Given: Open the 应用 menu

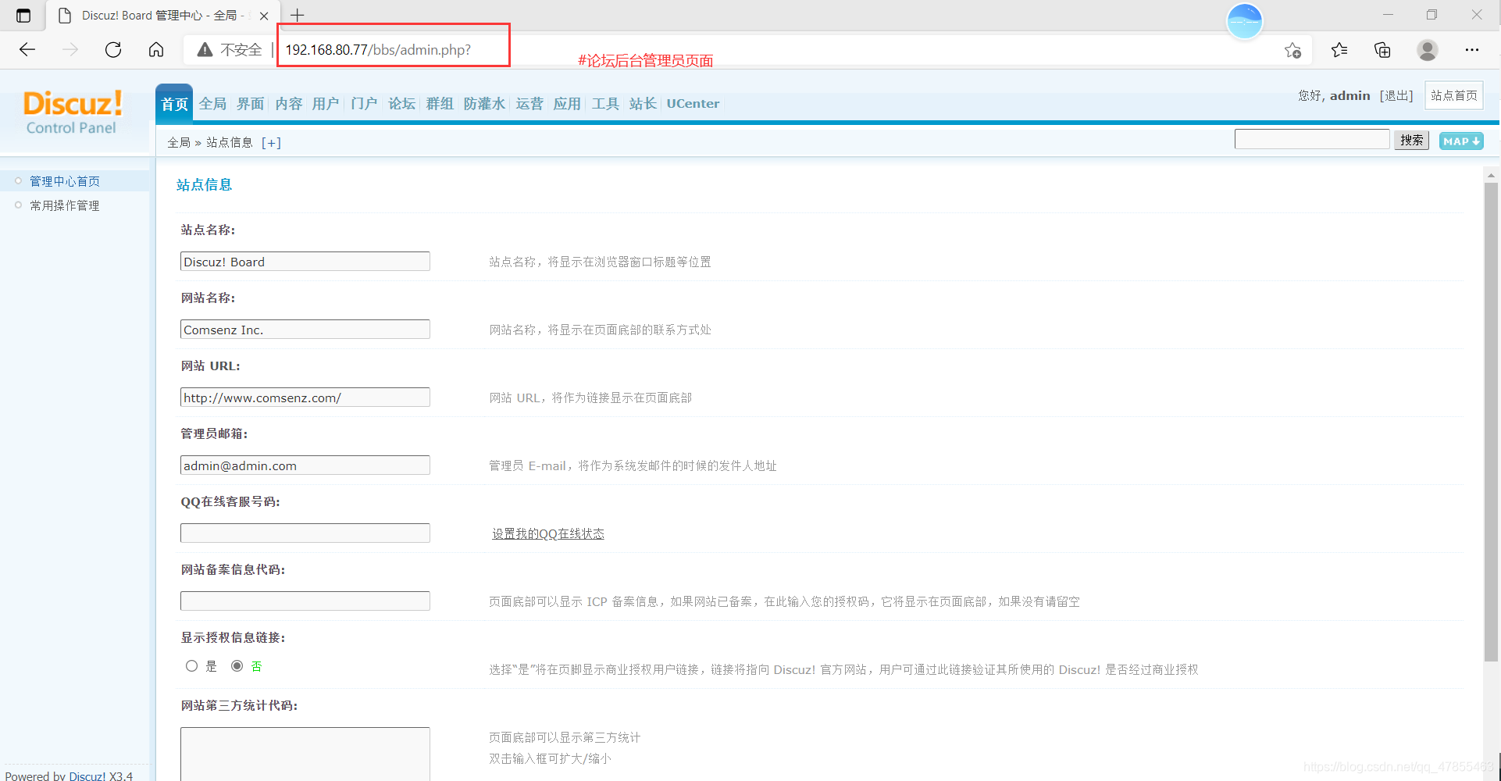Looking at the screenshot, I should (567, 104).
